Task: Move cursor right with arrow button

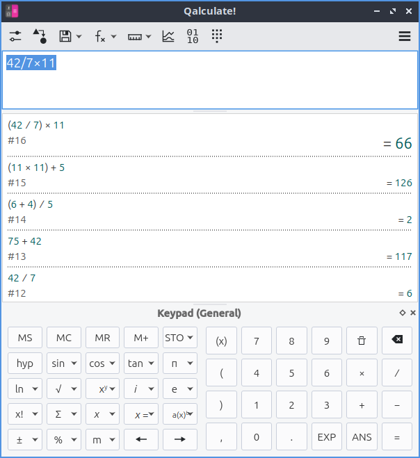Action: pyautogui.click(x=179, y=439)
